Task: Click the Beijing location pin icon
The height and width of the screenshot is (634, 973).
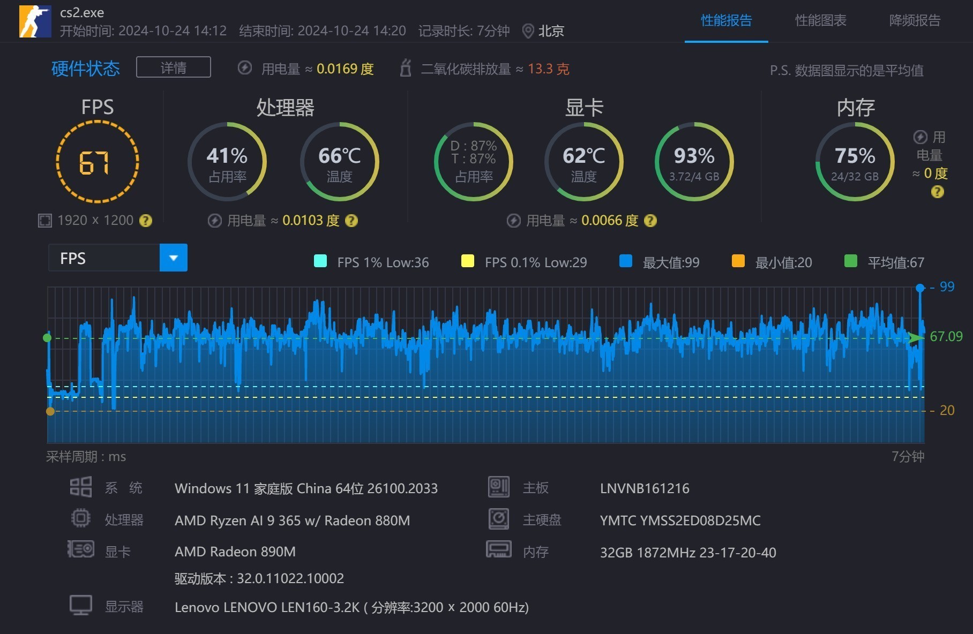Action: (528, 31)
